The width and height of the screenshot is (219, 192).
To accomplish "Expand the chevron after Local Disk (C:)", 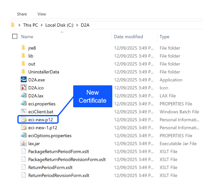I will tap(77, 25).
